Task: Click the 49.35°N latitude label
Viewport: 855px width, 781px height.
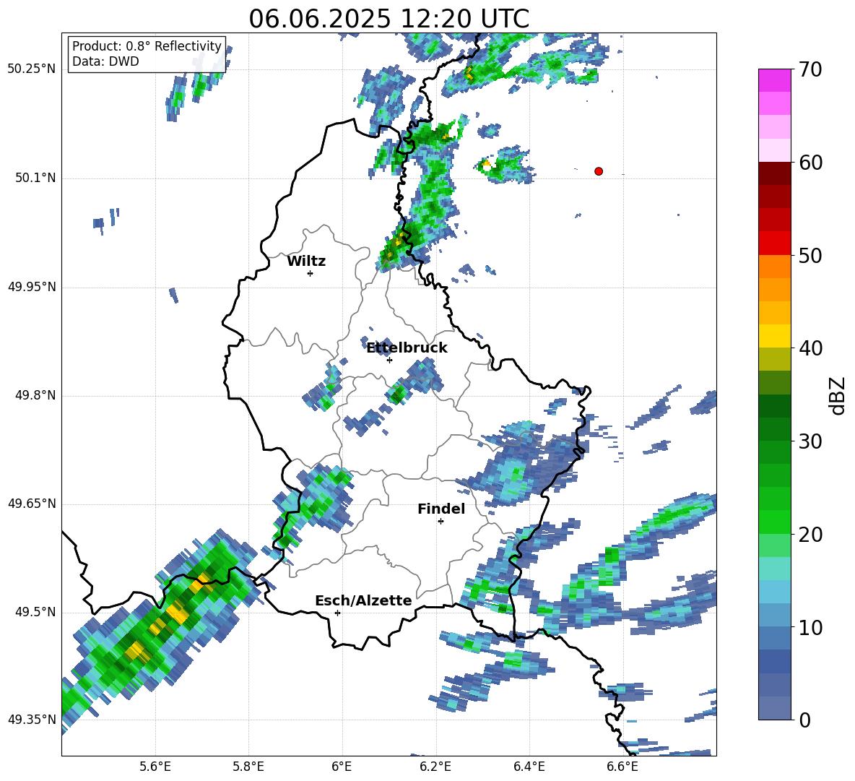Action: pos(32,720)
